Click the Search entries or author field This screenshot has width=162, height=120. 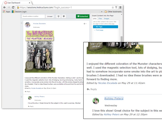33,16
